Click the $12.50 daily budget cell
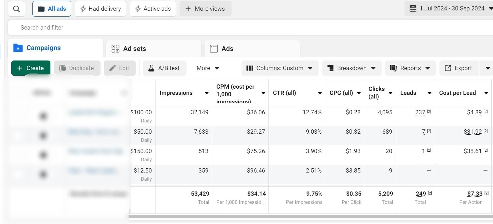 pyautogui.click(x=142, y=174)
